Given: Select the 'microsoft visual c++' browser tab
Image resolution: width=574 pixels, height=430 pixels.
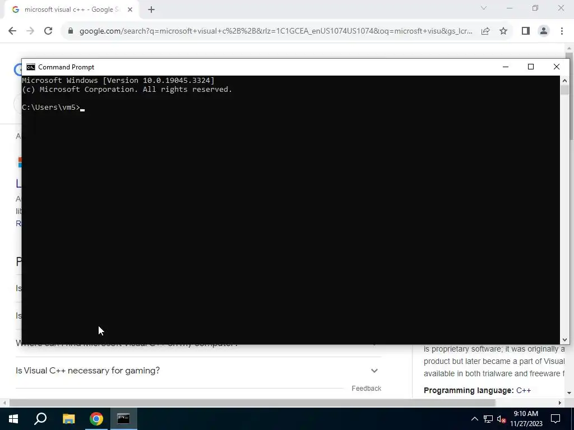Looking at the screenshot, I should tap(72, 10).
